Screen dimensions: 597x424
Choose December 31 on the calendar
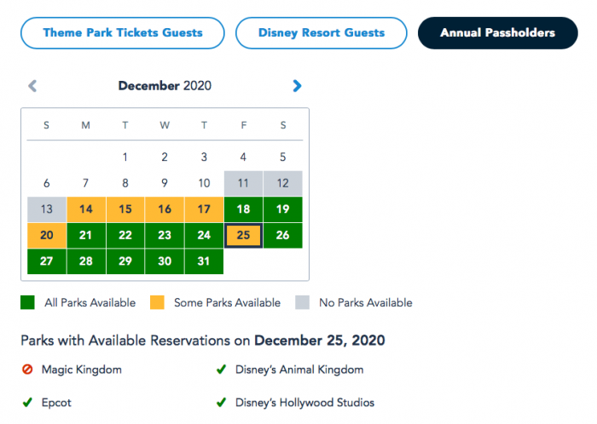[x=204, y=261]
